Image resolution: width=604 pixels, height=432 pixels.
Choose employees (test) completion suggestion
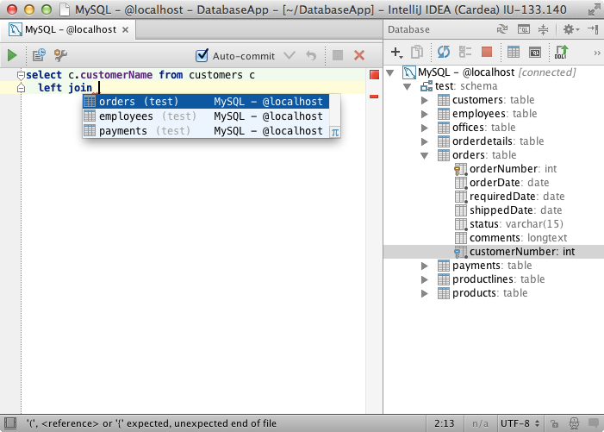point(206,116)
